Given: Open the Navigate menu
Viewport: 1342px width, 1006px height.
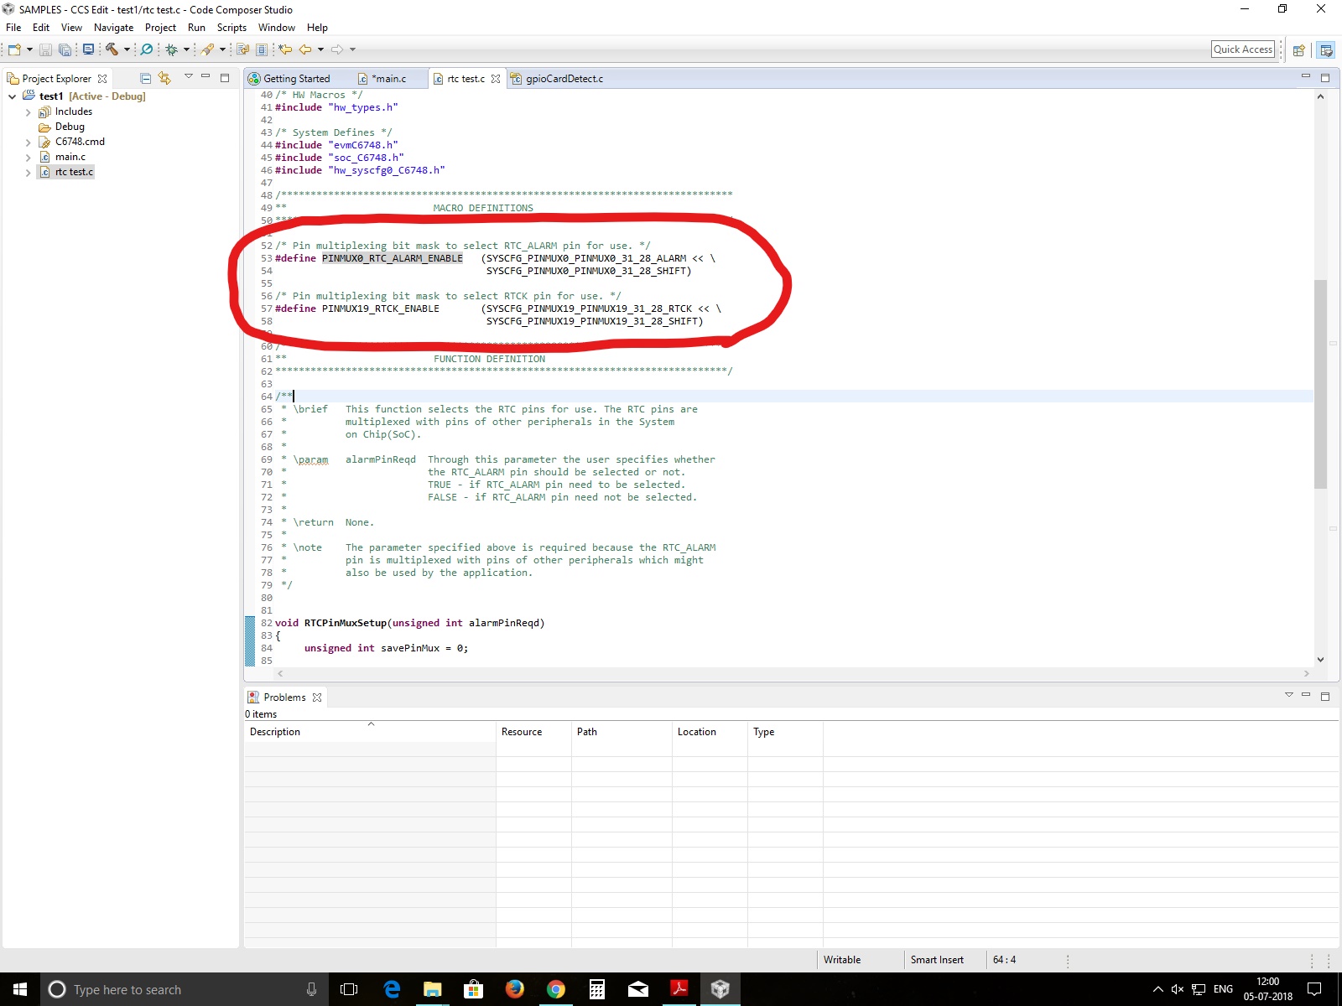Looking at the screenshot, I should tap(113, 28).
